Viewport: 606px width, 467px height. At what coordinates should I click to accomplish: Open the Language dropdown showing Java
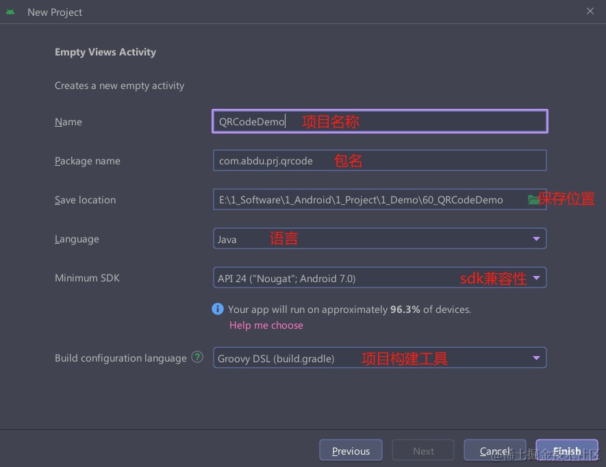click(380, 238)
